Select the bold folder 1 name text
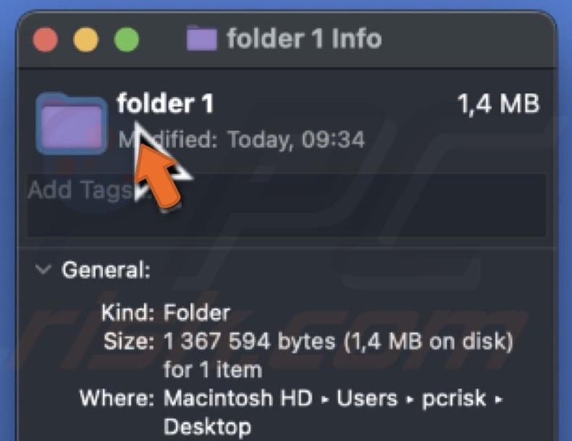This screenshot has width=572, height=441. 166,104
